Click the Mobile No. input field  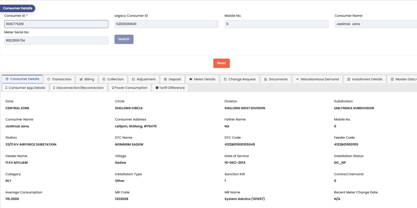[277, 24]
